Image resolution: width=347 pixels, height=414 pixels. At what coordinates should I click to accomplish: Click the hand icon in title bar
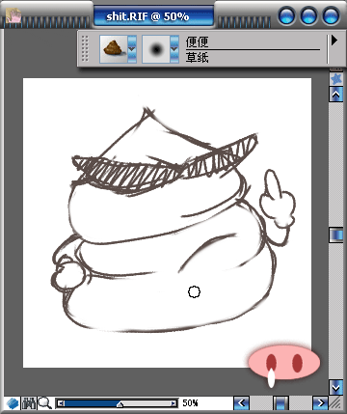click(13, 15)
